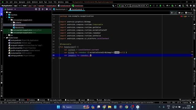Viewport: 196px width, 110px height.
Task: Toggle the Resource Manager sidebar button
Action: [2, 24]
